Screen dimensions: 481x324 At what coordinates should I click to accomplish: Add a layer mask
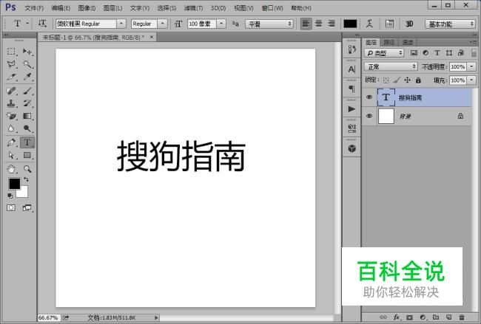[409, 317]
